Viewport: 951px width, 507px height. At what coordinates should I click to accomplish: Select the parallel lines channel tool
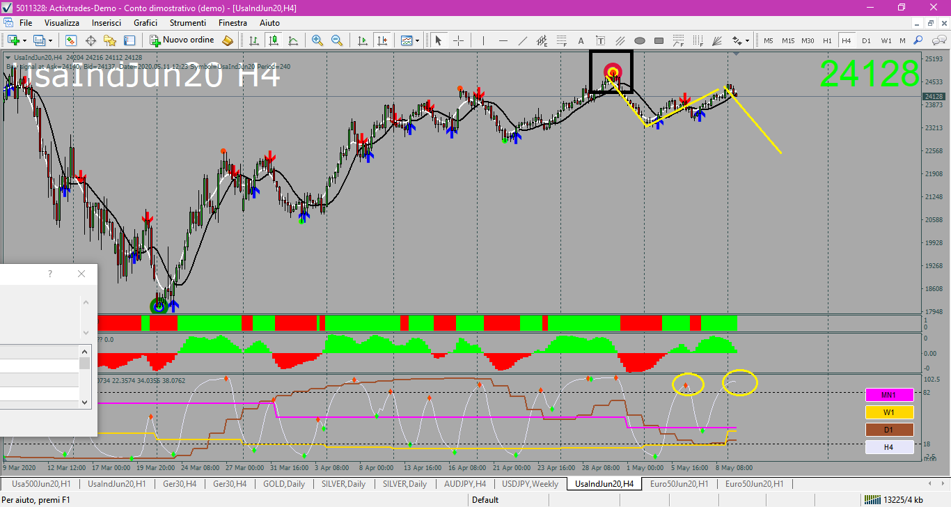tap(620, 40)
